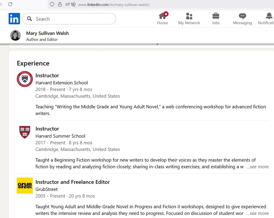This screenshot has height=218, width=274.
Task: Expand see more in GrubStreet description
Action: pos(258,213)
